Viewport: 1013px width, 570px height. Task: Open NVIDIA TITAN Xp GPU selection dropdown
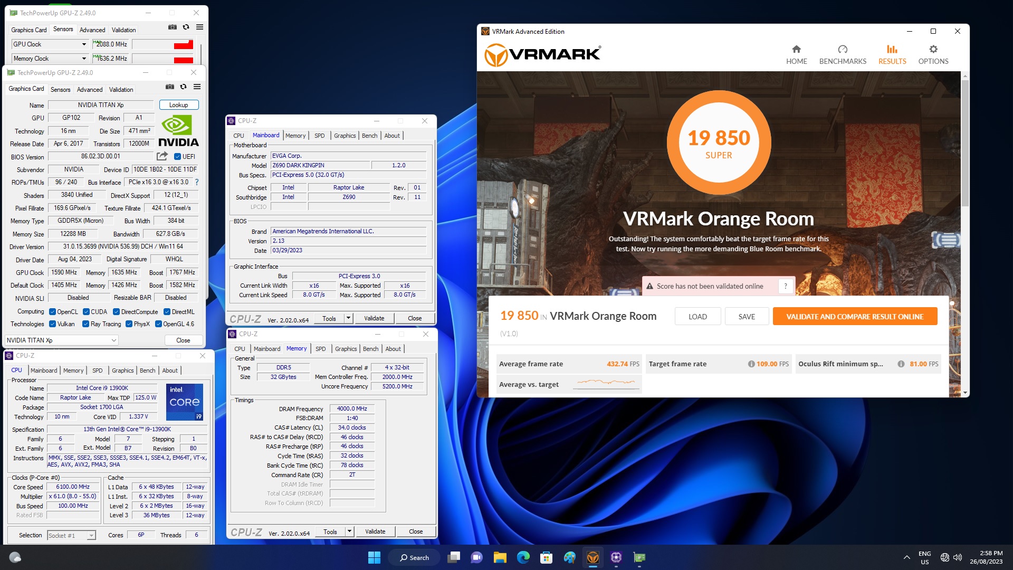[x=62, y=340]
